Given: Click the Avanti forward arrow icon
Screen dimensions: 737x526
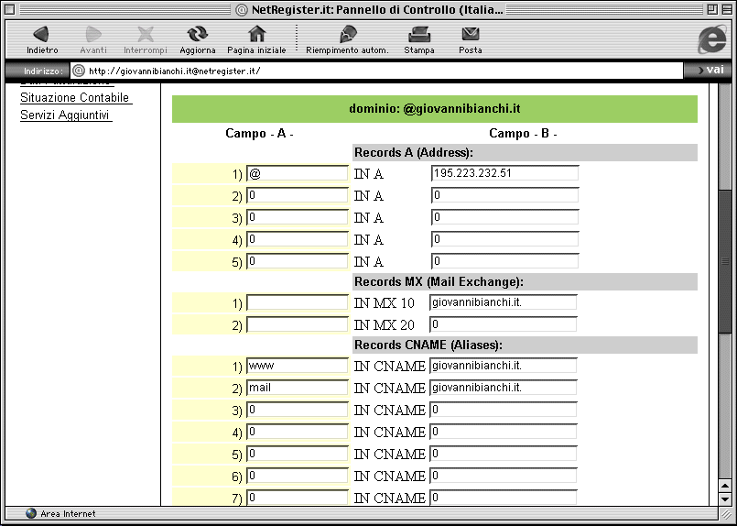Looking at the screenshot, I should 93,34.
